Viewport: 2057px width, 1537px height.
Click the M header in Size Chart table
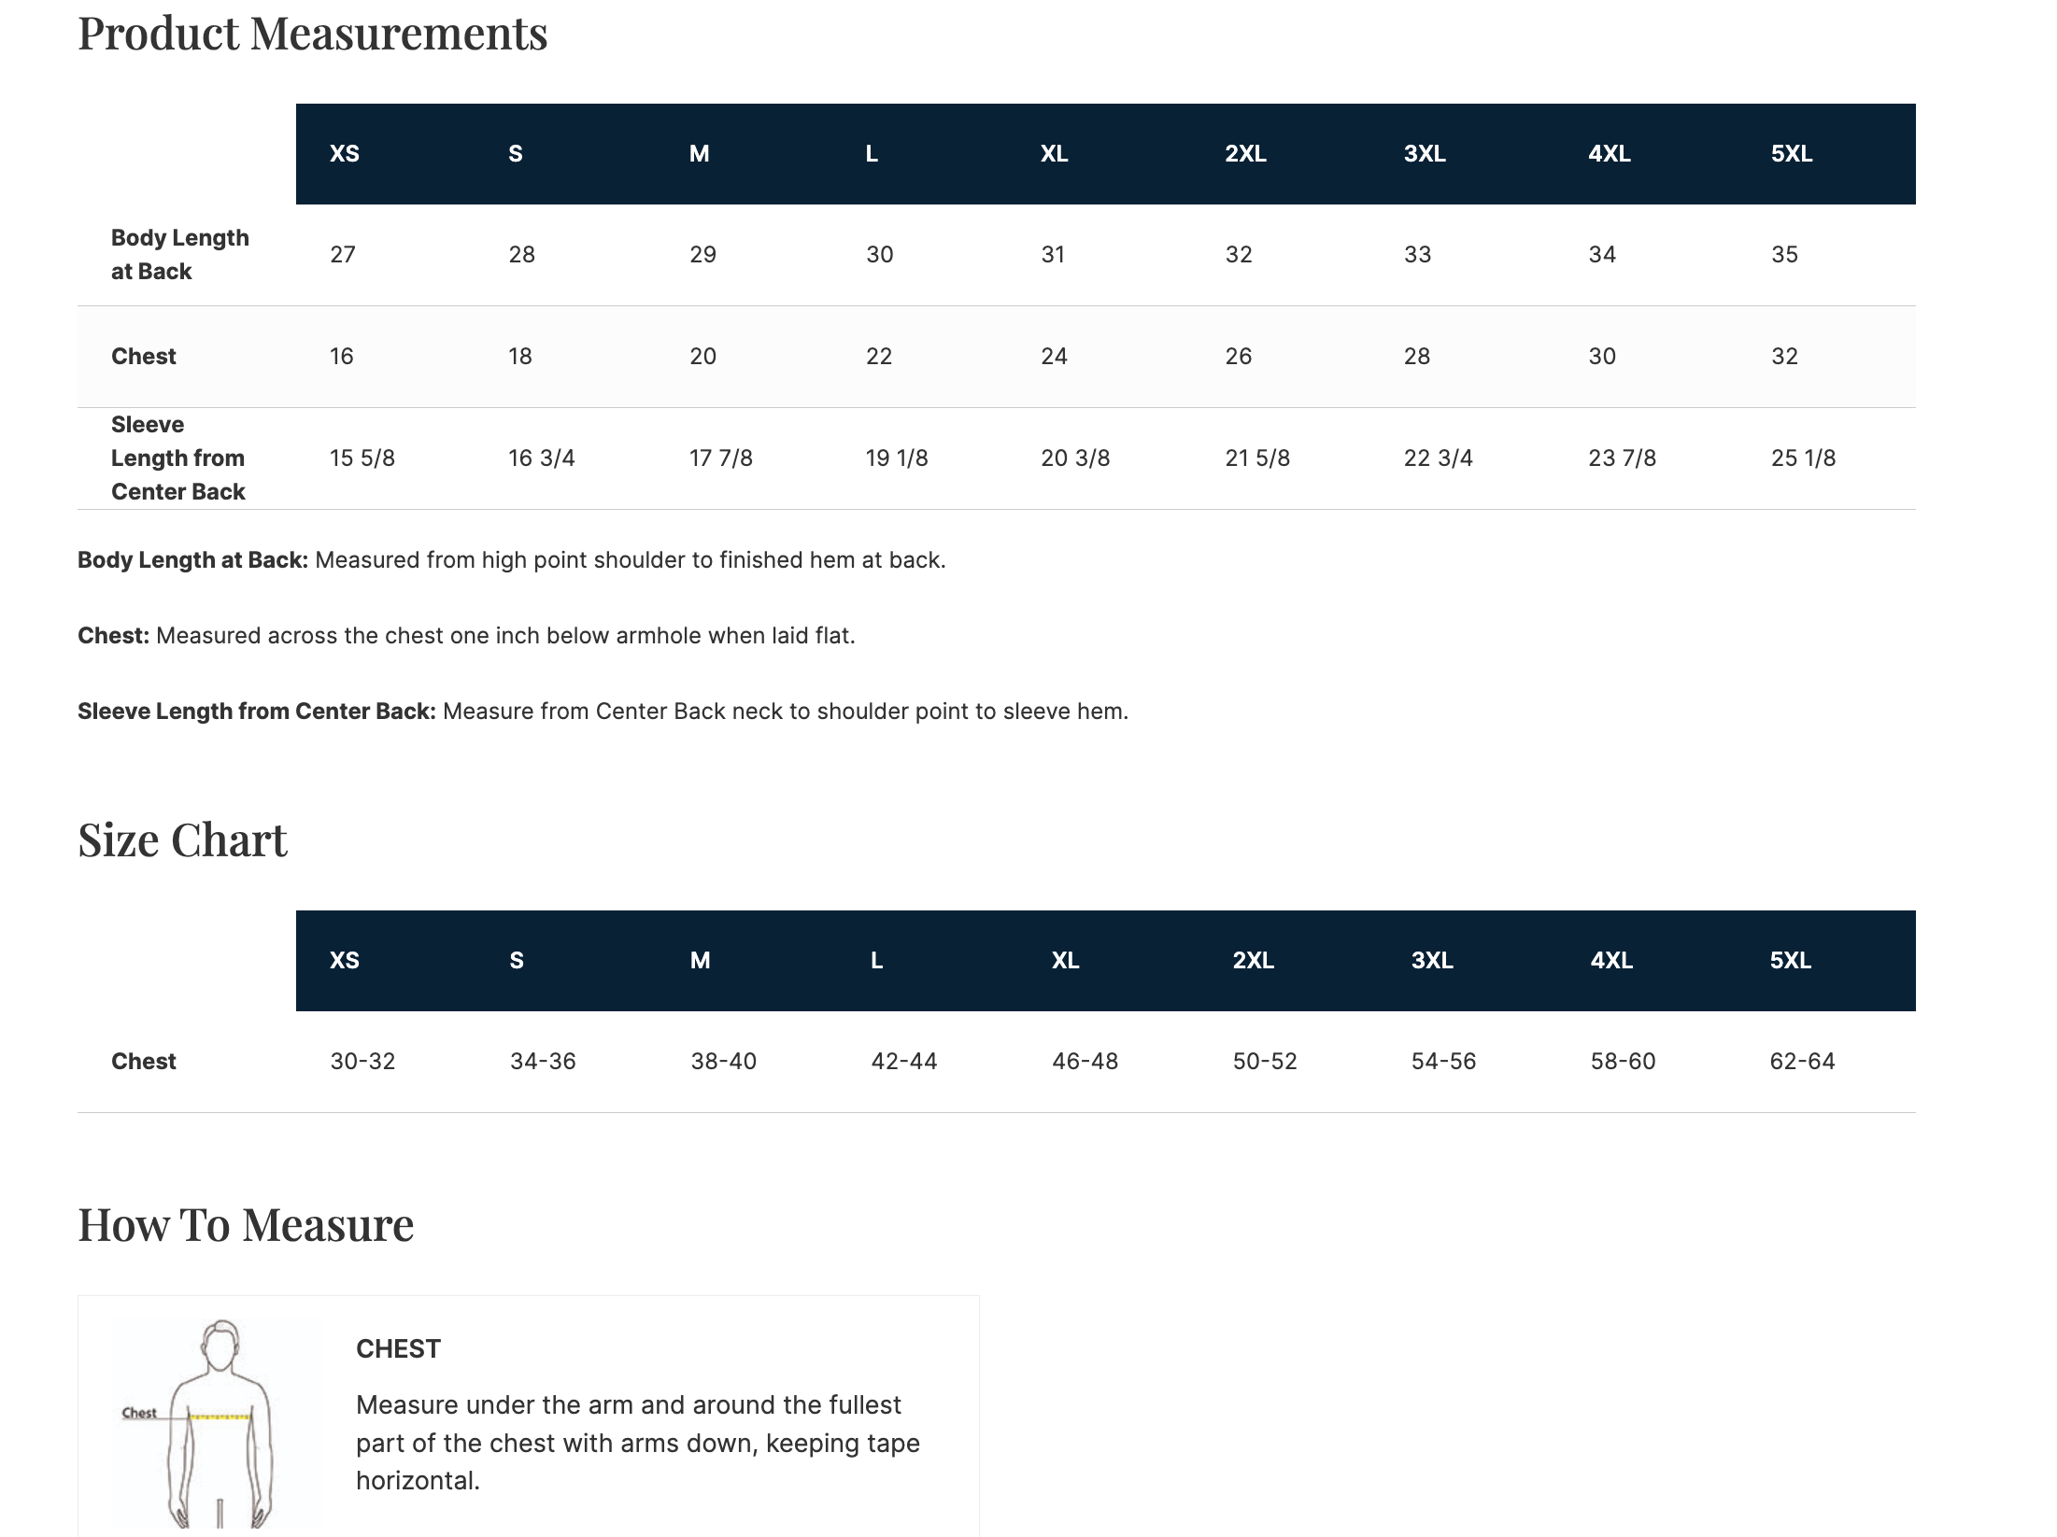[x=700, y=961]
